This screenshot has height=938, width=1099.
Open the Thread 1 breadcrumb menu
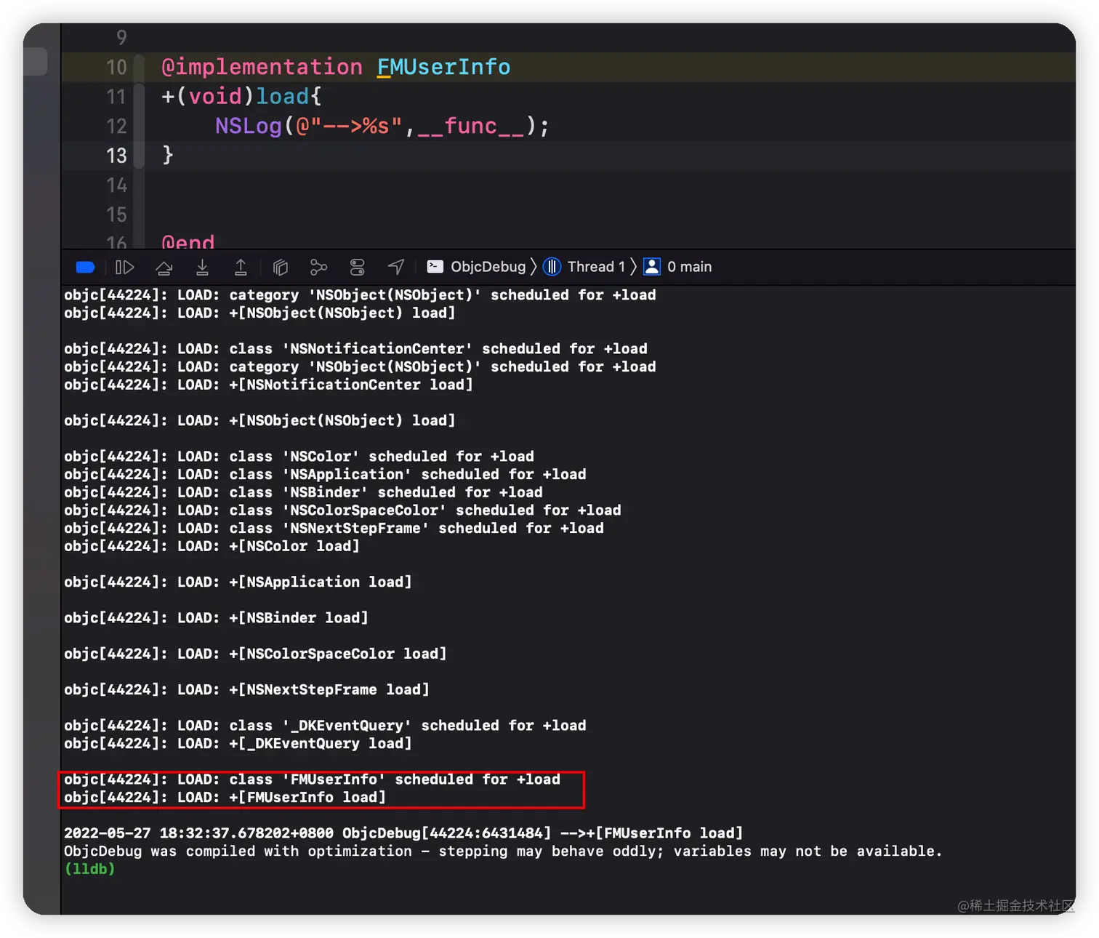pos(596,267)
